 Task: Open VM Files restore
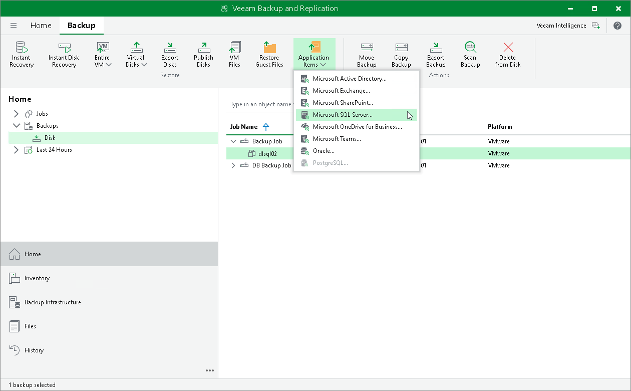(234, 54)
